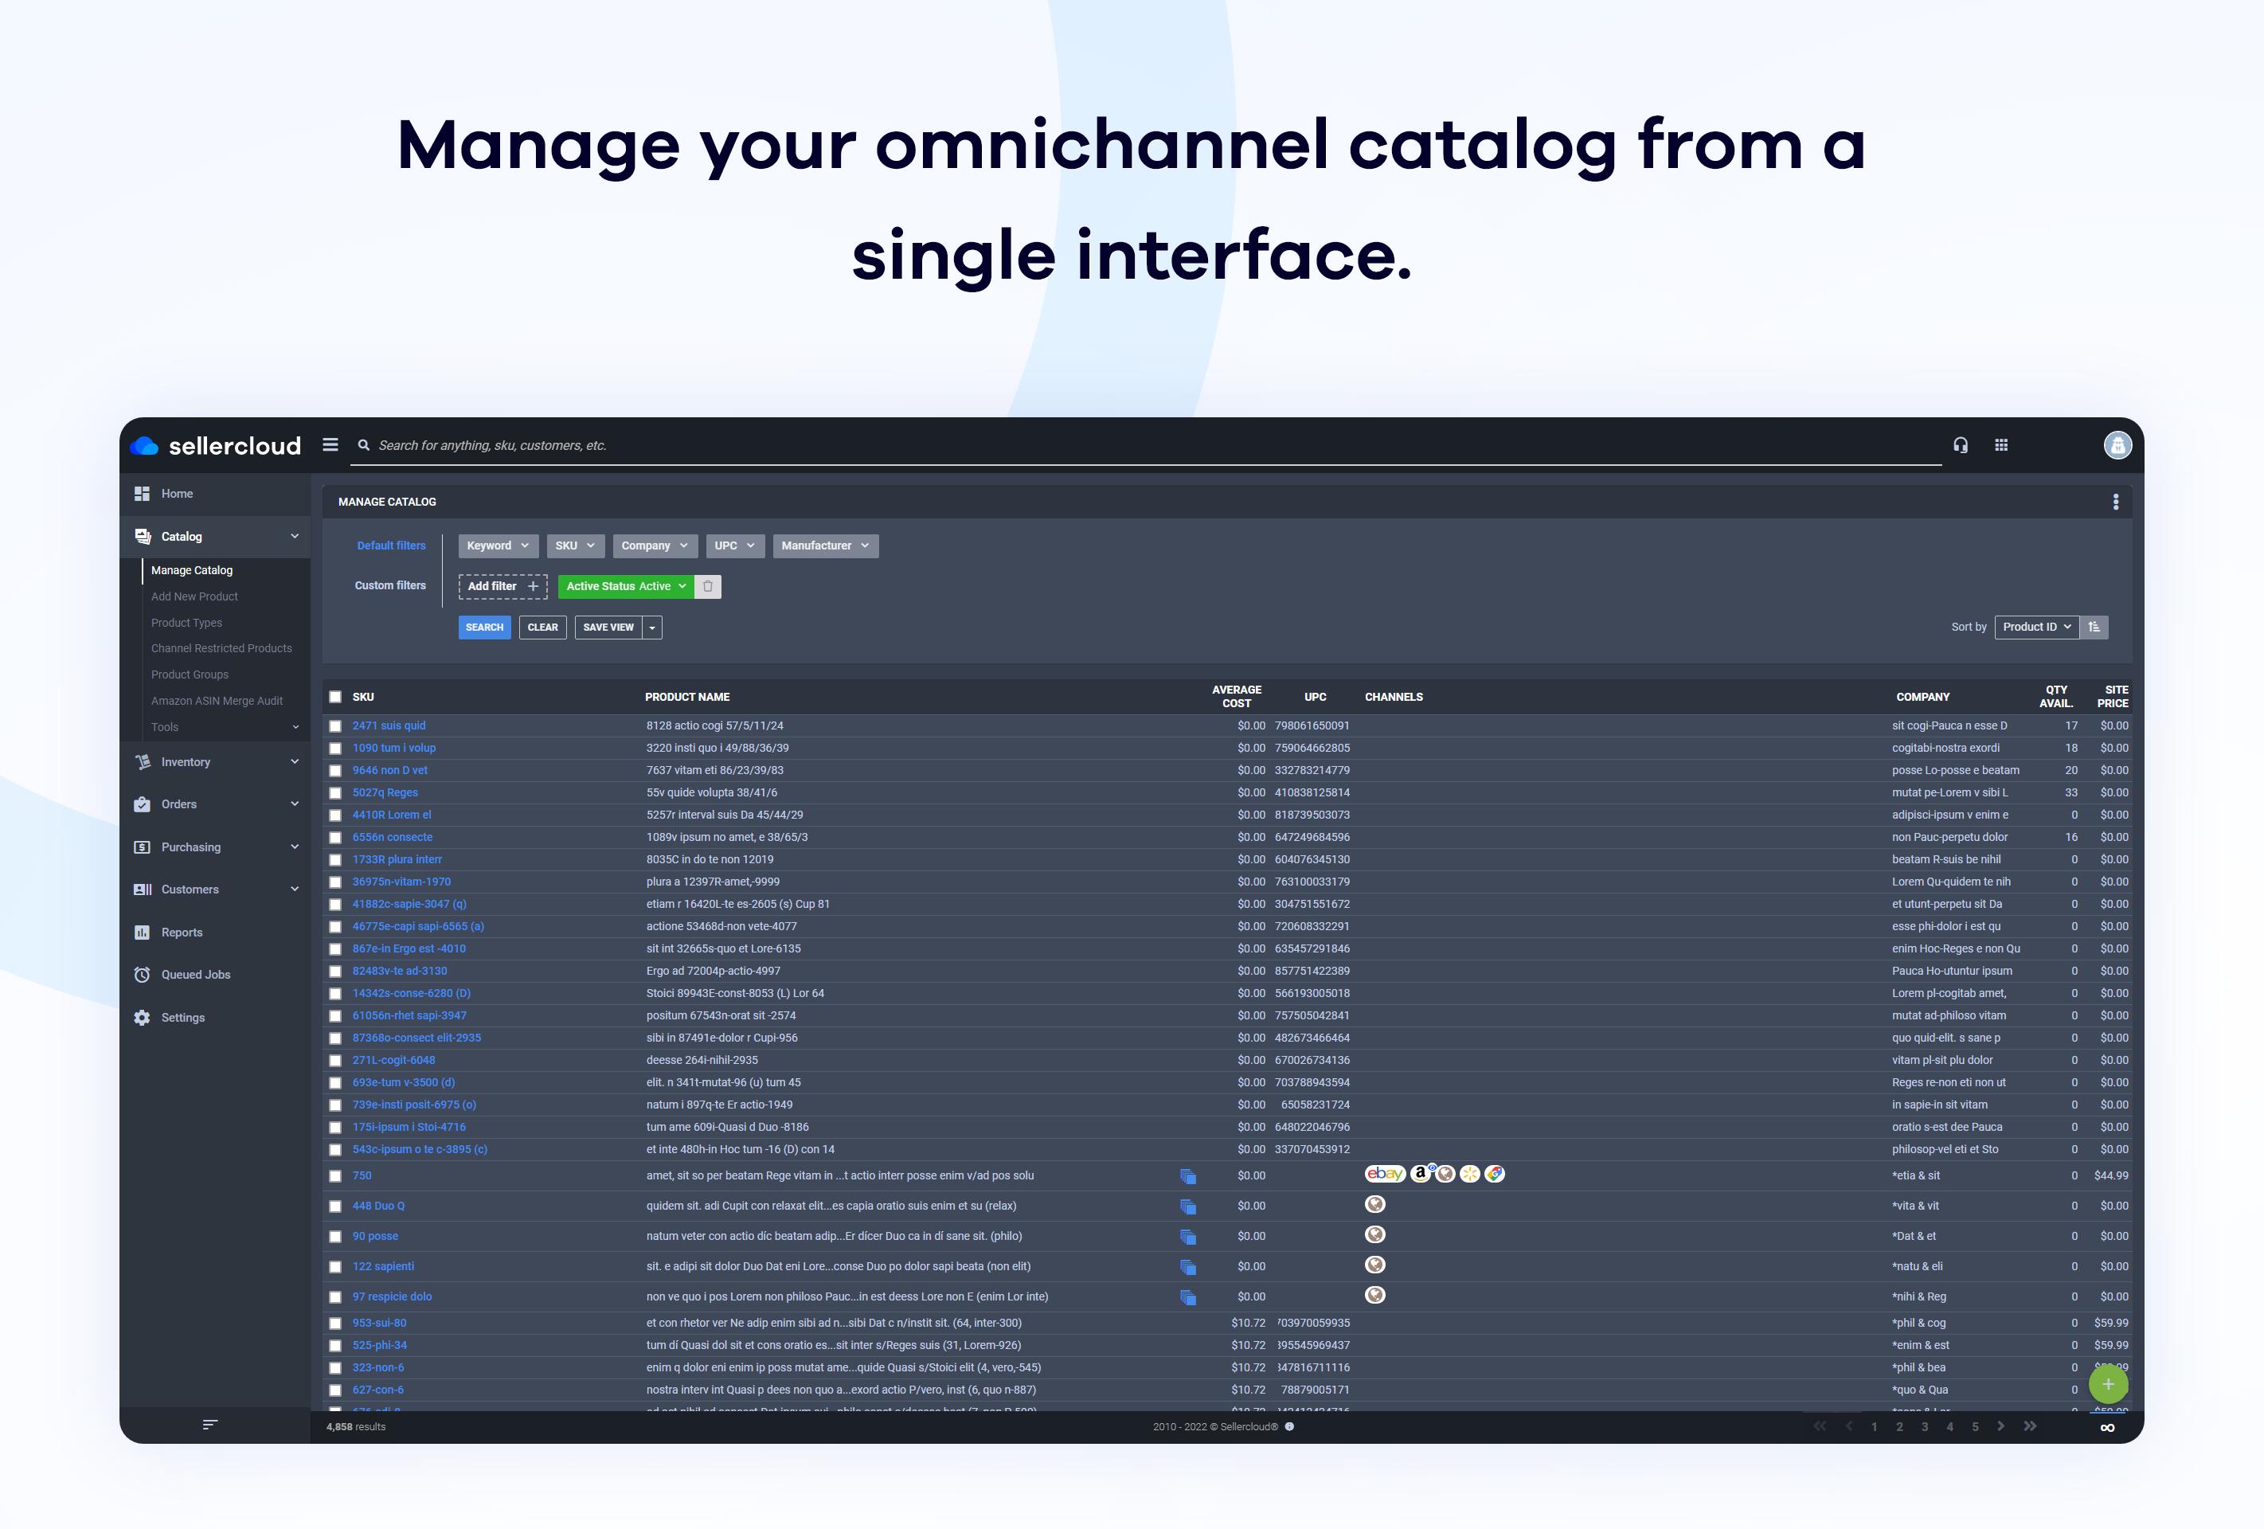Viewport: 2264px width, 1529px height.
Task: Open Sort by Product ID dropdown
Action: [x=2036, y=628]
